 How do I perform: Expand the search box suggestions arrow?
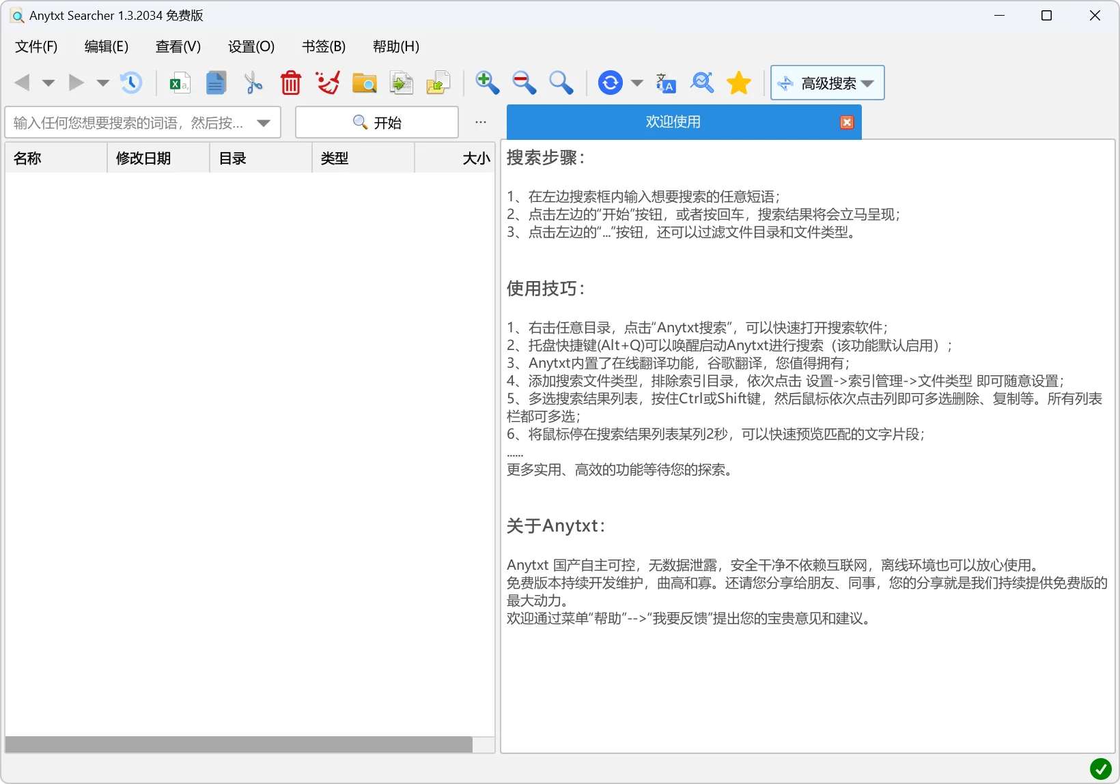[x=264, y=123]
